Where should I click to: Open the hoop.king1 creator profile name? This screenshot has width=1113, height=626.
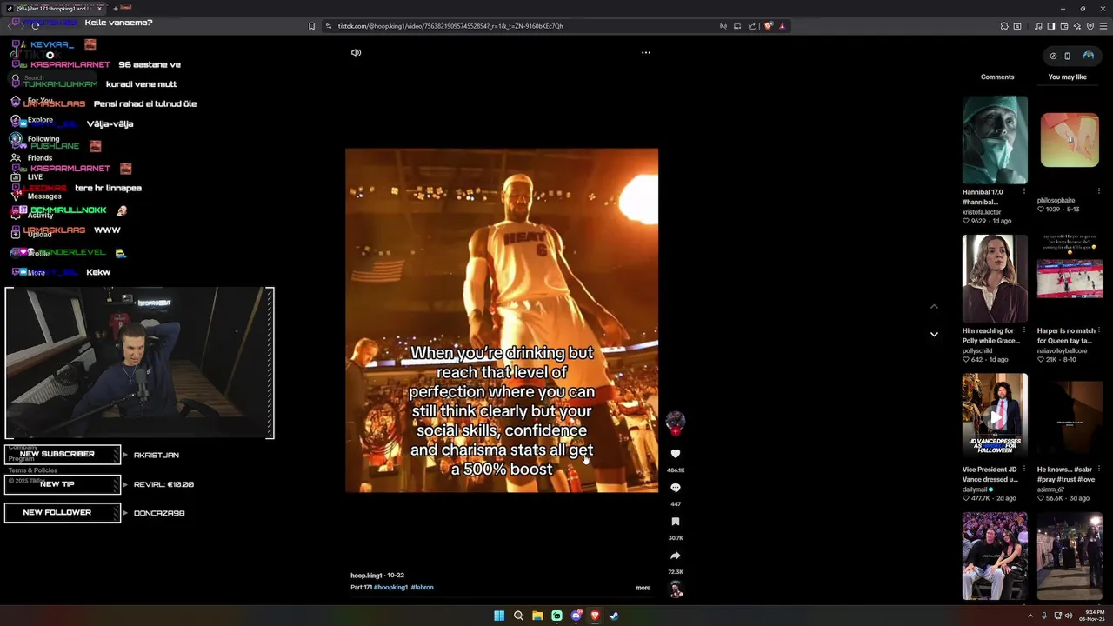coord(366,576)
